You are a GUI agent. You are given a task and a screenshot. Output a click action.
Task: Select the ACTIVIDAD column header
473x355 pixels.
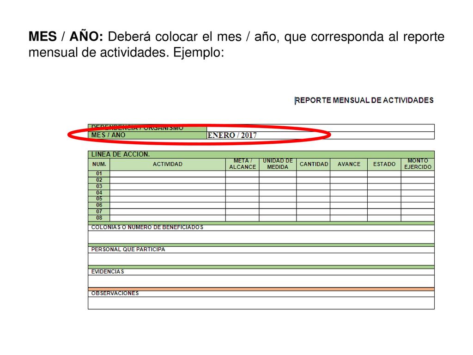coord(168,164)
